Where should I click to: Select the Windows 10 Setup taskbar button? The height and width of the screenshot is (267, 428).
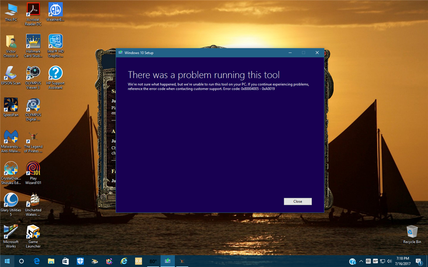click(x=167, y=261)
